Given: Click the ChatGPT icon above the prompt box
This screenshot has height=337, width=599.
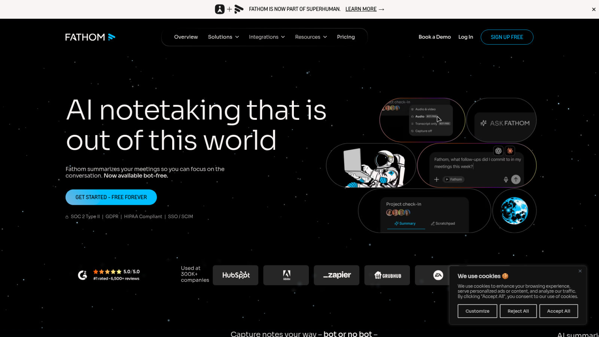Looking at the screenshot, I should [x=498, y=151].
